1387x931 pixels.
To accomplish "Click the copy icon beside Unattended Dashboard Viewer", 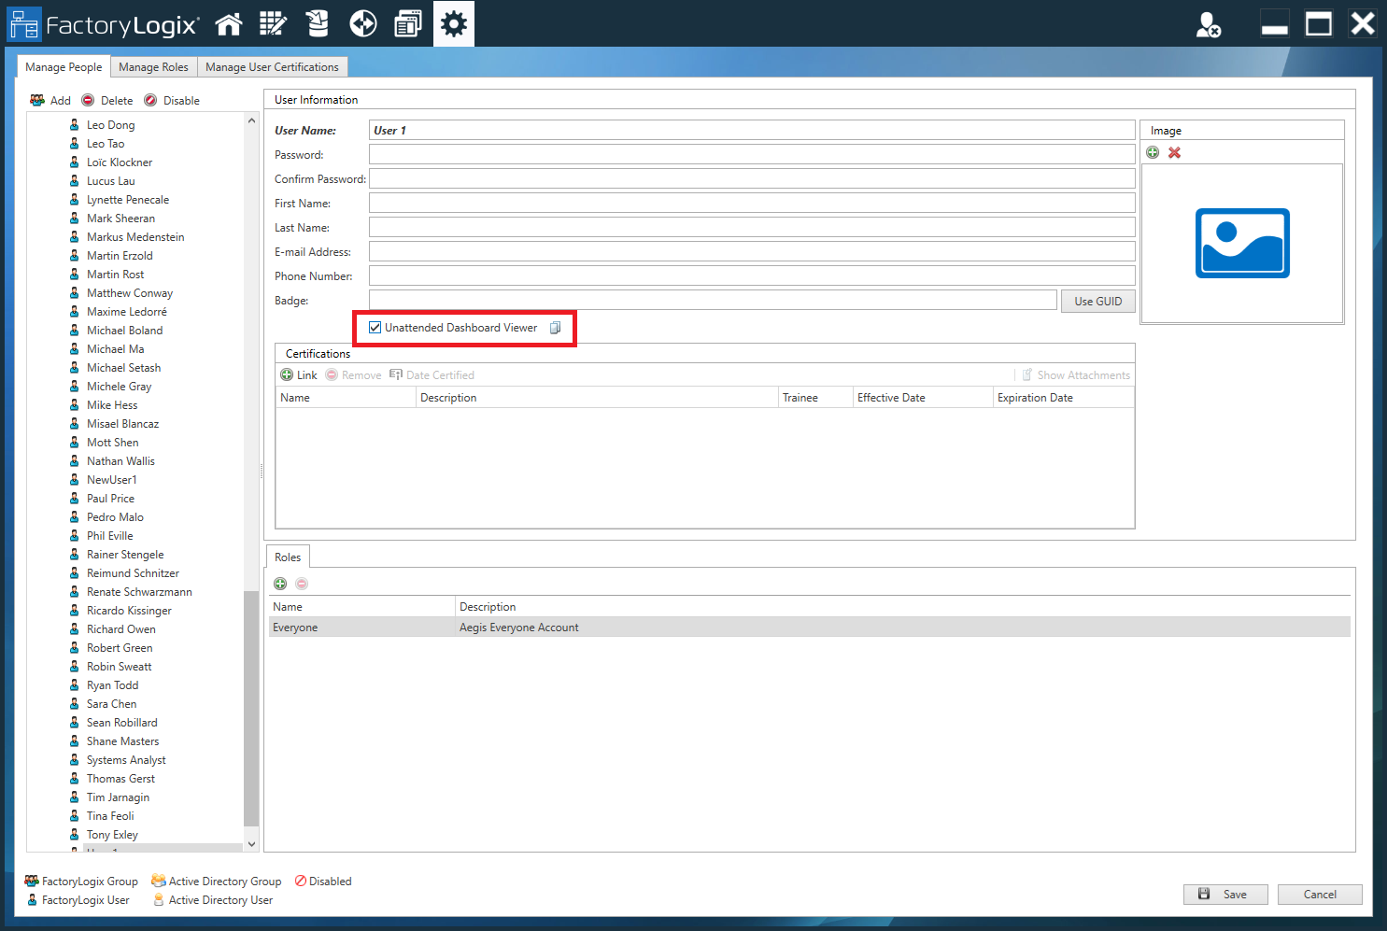I will tap(556, 328).
